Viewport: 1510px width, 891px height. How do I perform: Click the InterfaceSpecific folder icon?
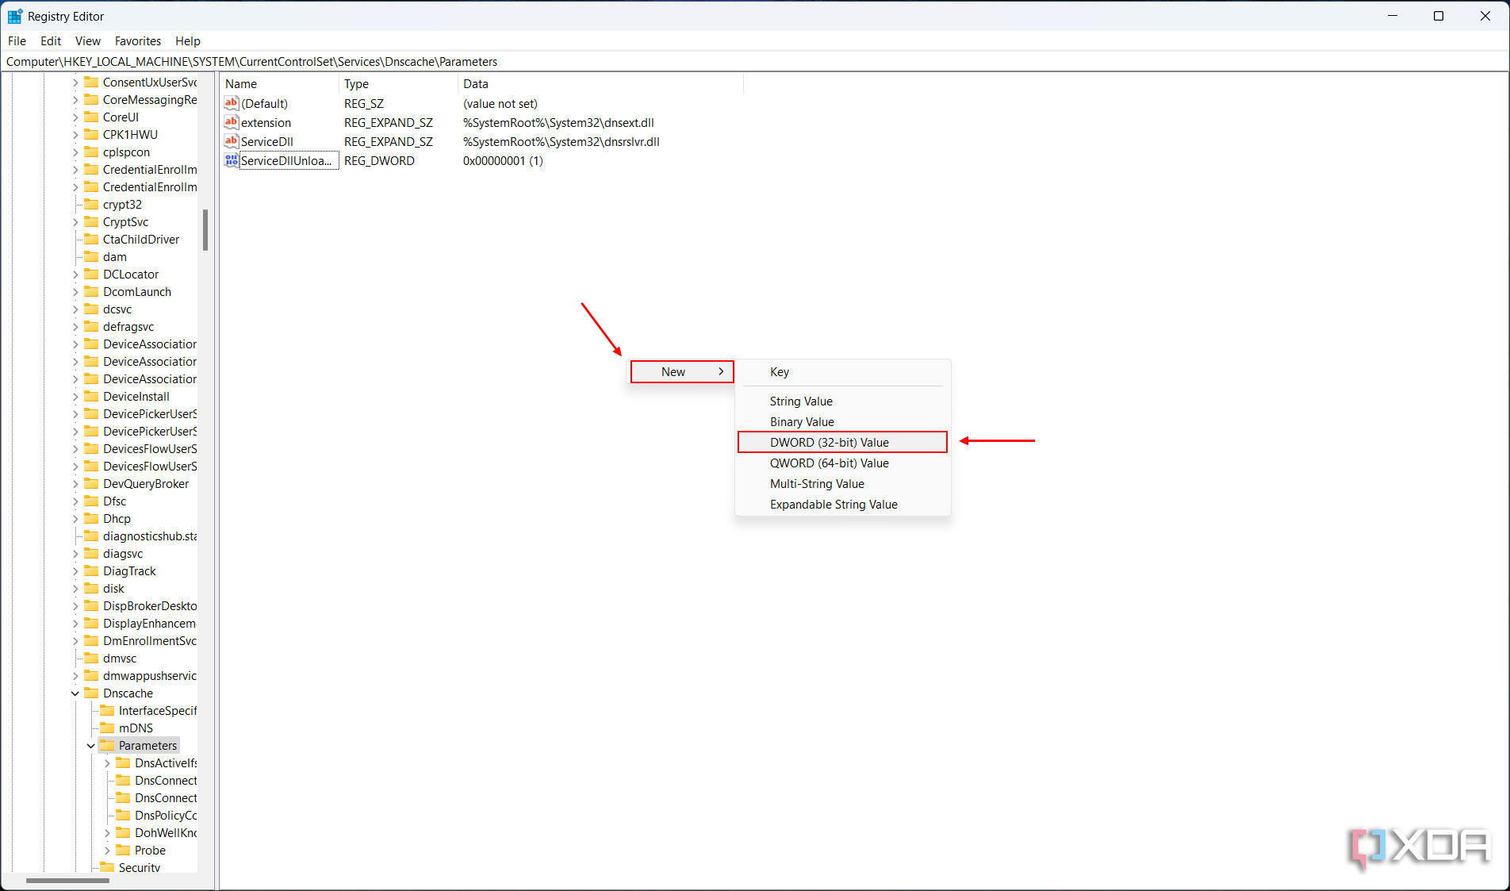(107, 710)
